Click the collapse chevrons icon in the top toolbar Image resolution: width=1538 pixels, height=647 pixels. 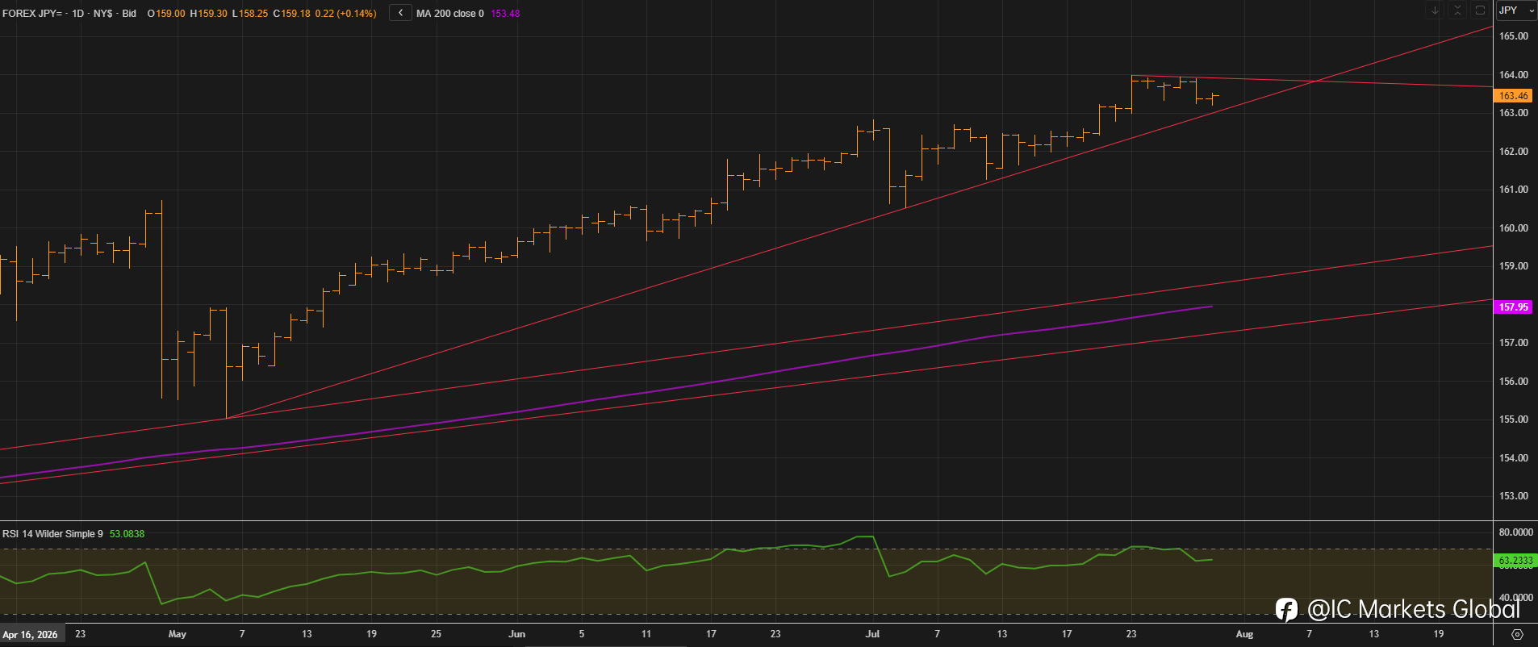[1457, 10]
